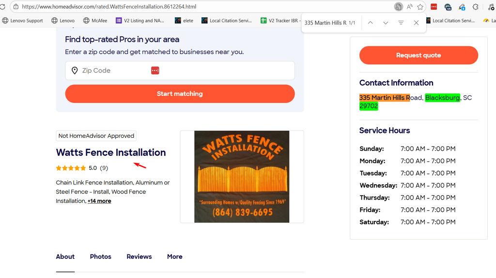Expand the +14 more services link
The height and width of the screenshot is (278, 496).
[x=99, y=201]
